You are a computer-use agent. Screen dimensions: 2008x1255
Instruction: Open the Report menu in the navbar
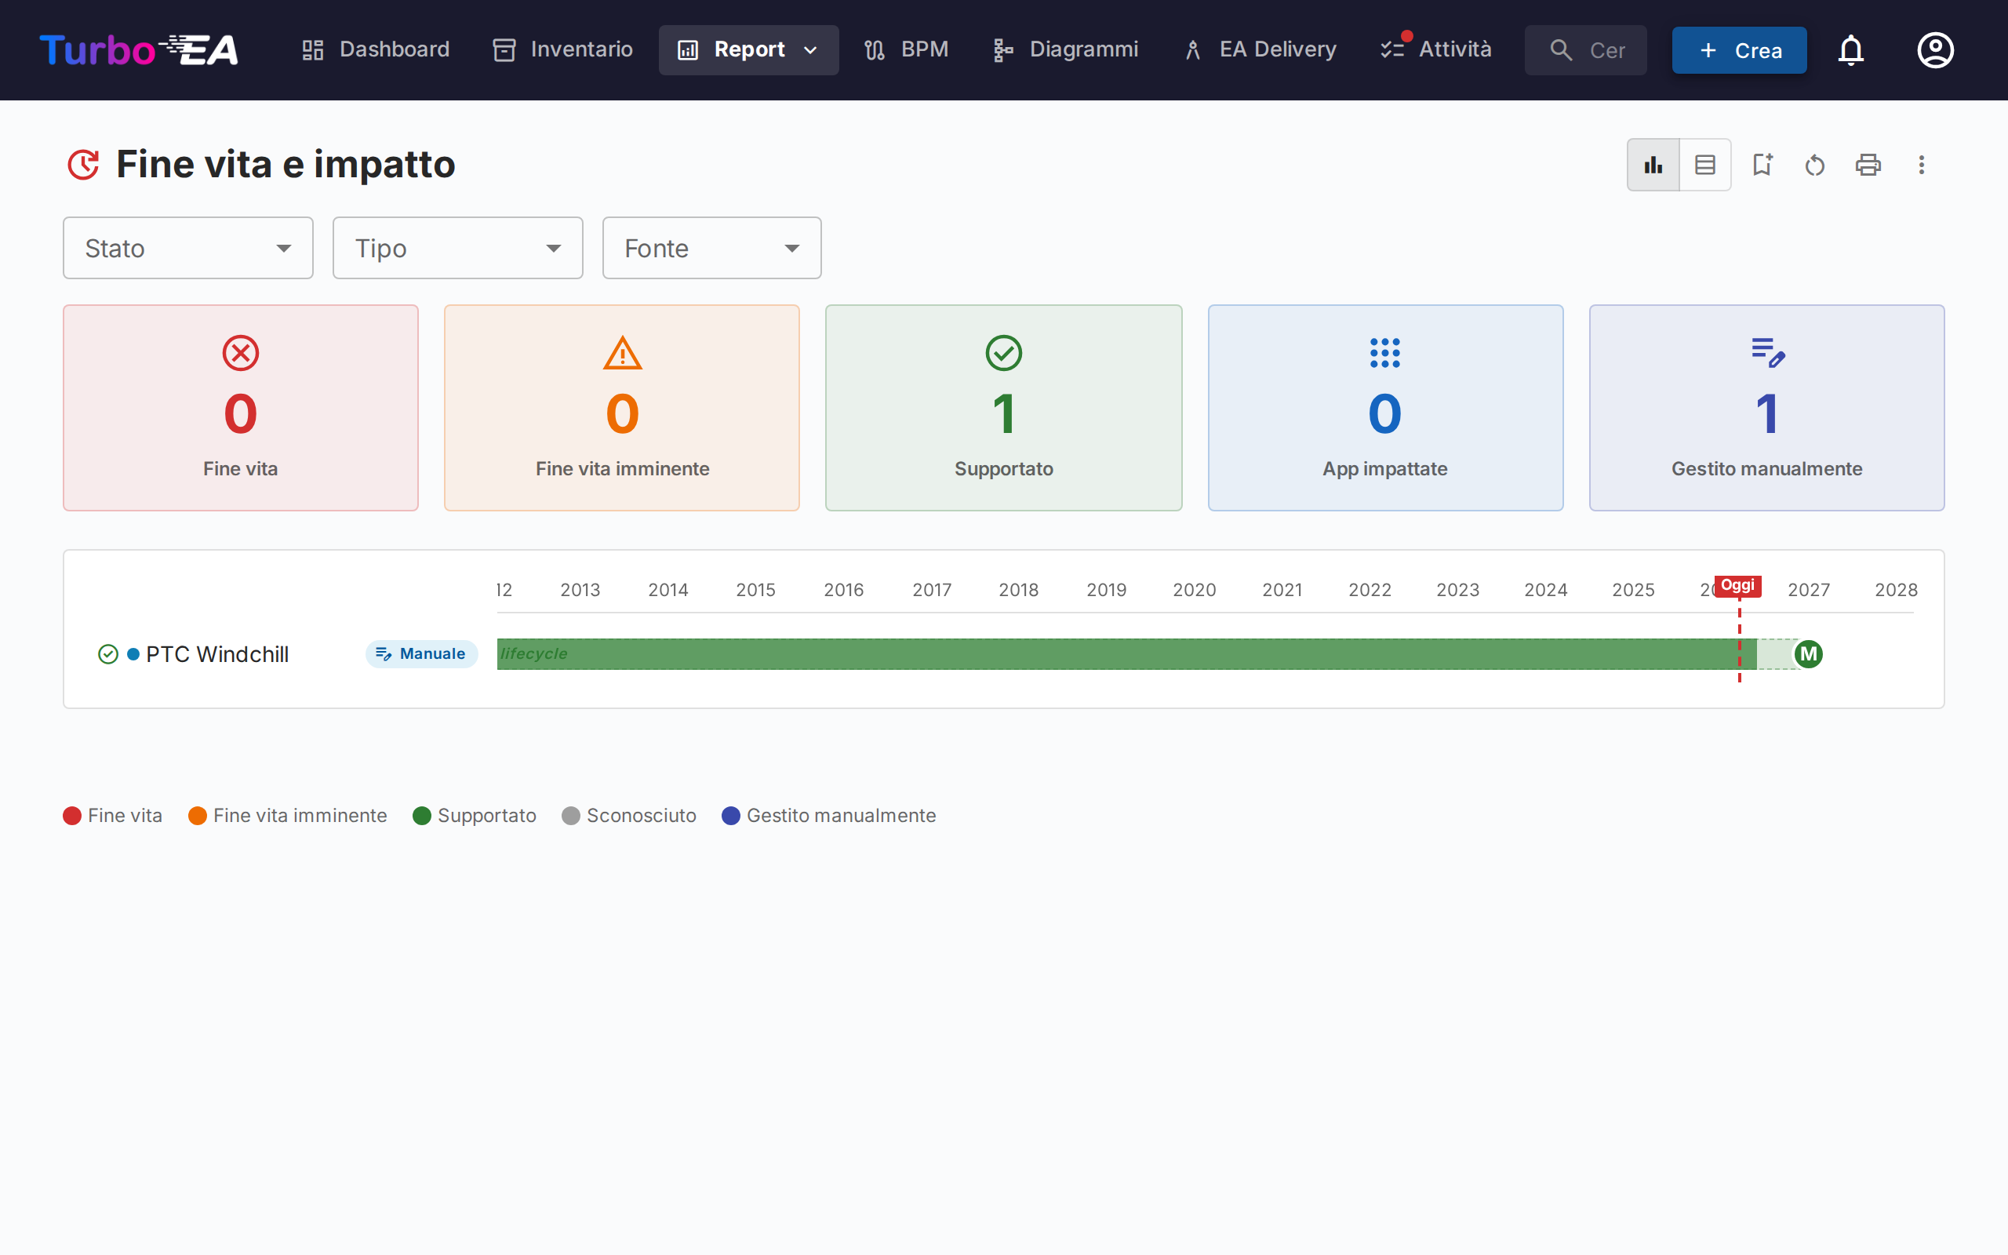coord(748,49)
